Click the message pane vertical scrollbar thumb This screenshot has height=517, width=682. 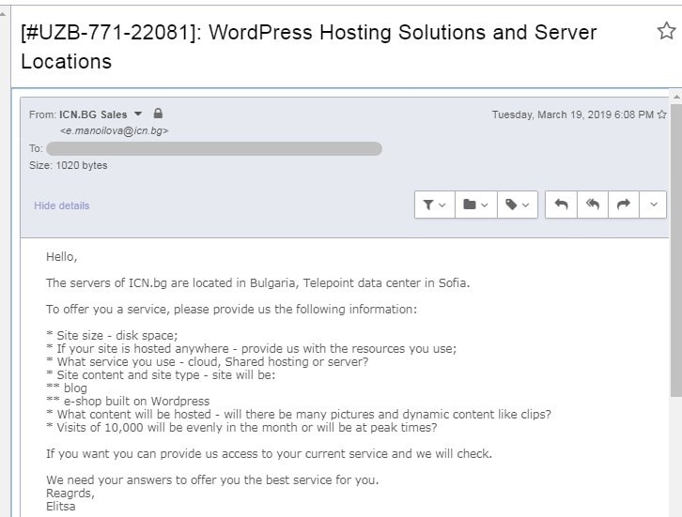pos(676,250)
